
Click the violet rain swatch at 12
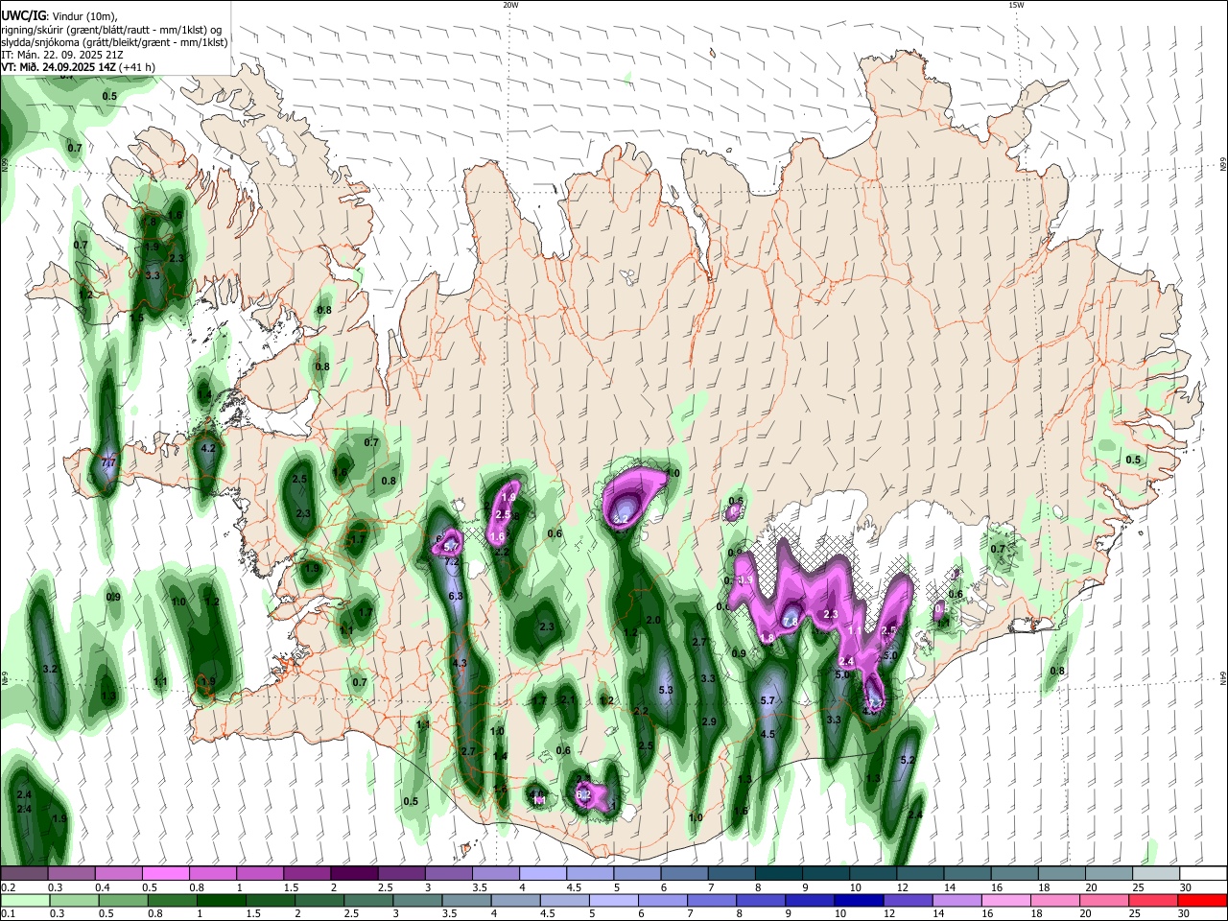coord(907,900)
